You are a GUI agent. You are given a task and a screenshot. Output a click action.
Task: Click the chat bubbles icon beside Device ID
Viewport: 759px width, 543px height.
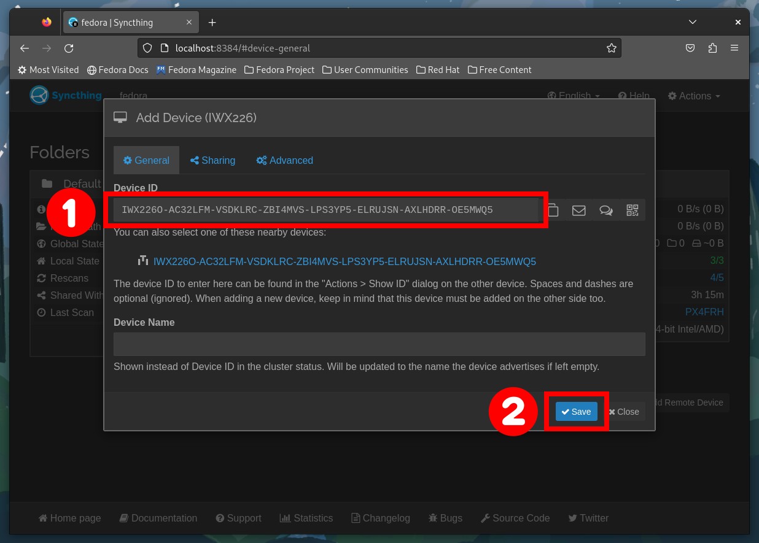[x=605, y=210]
